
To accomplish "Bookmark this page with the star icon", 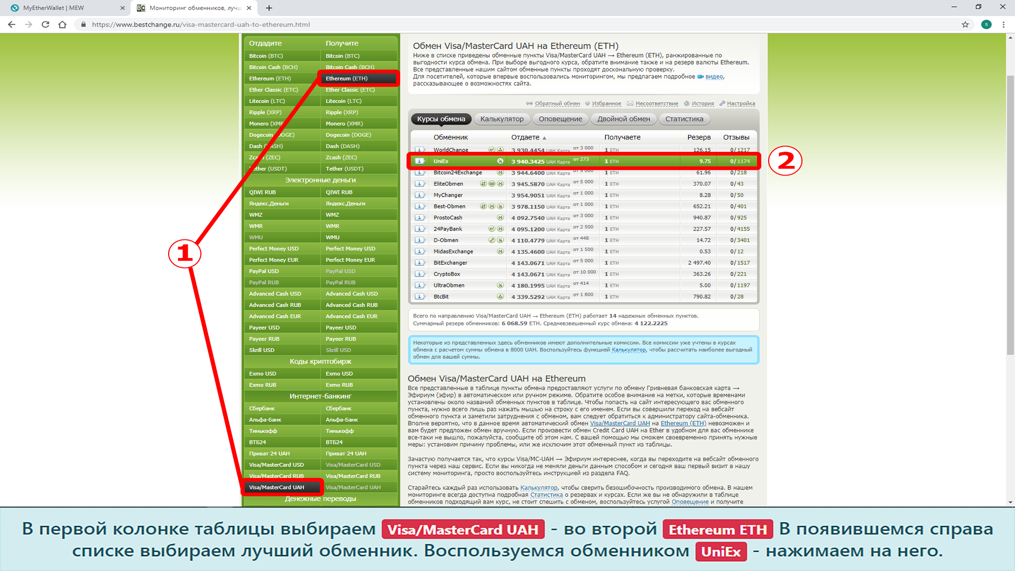I will pyautogui.click(x=965, y=24).
